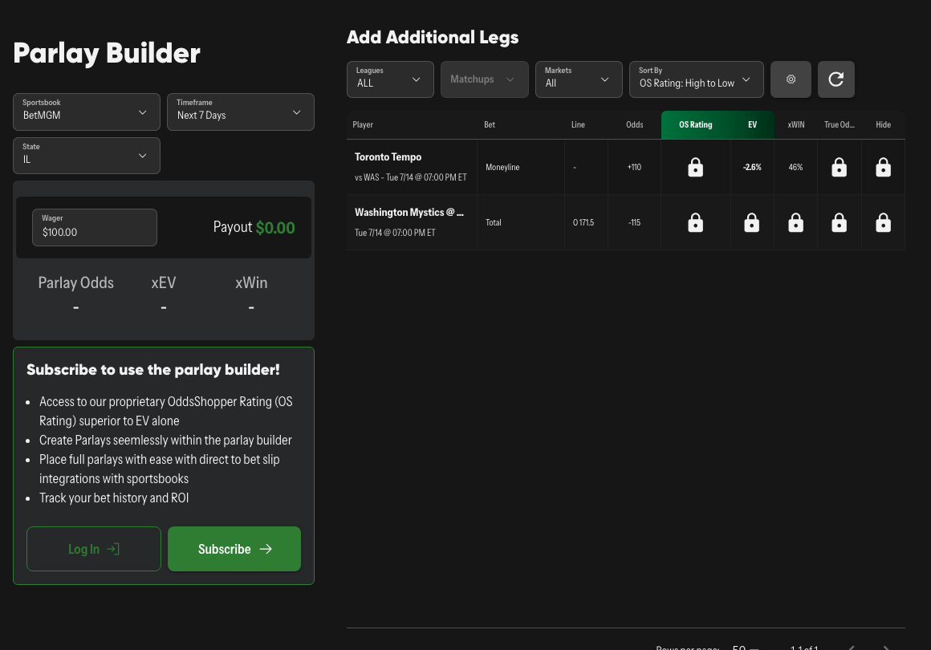Screen dimensions: 931x650
Task: Click the Hide column header
Action: tap(883, 124)
